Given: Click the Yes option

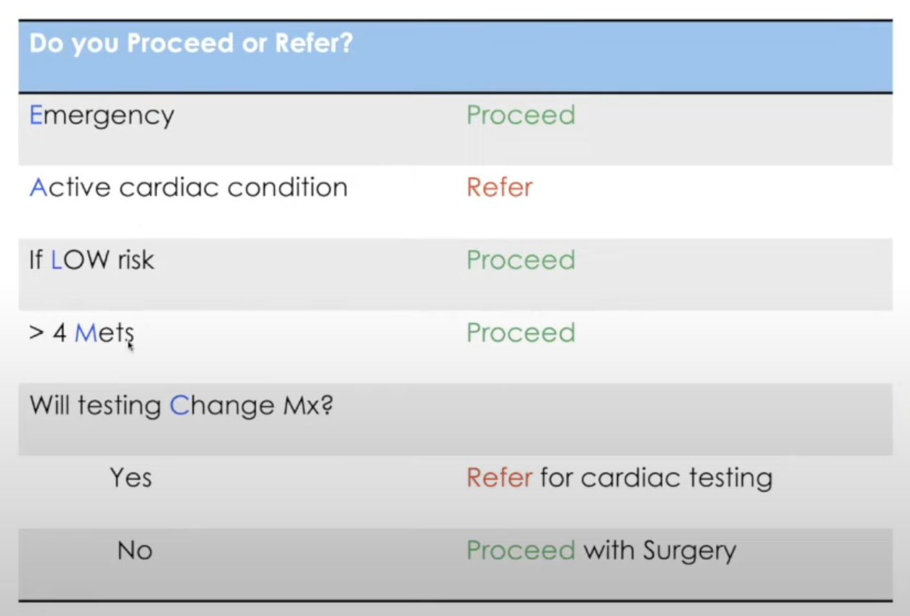Looking at the screenshot, I should tap(131, 478).
